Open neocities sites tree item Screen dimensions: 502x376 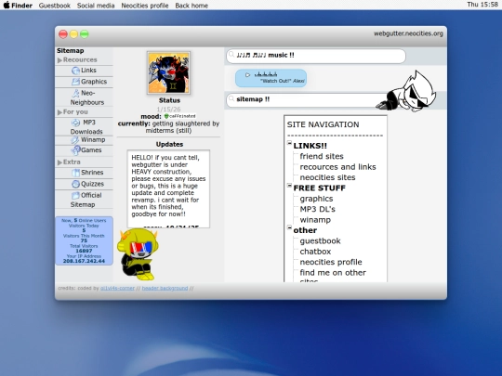327,177
